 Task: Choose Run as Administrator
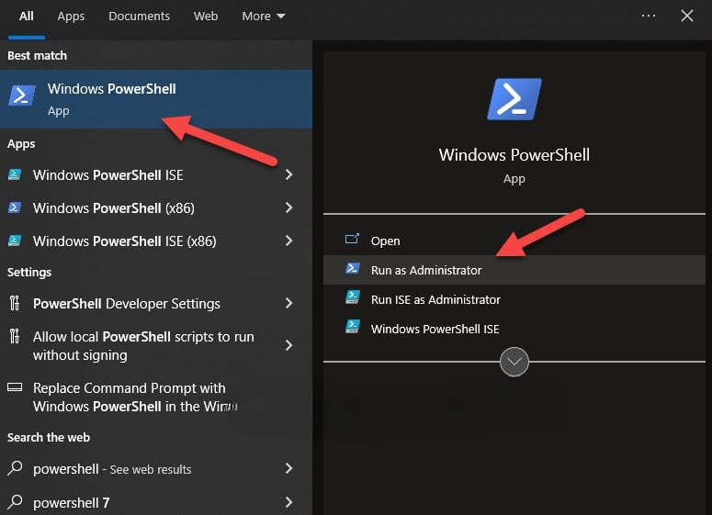pos(514,270)
